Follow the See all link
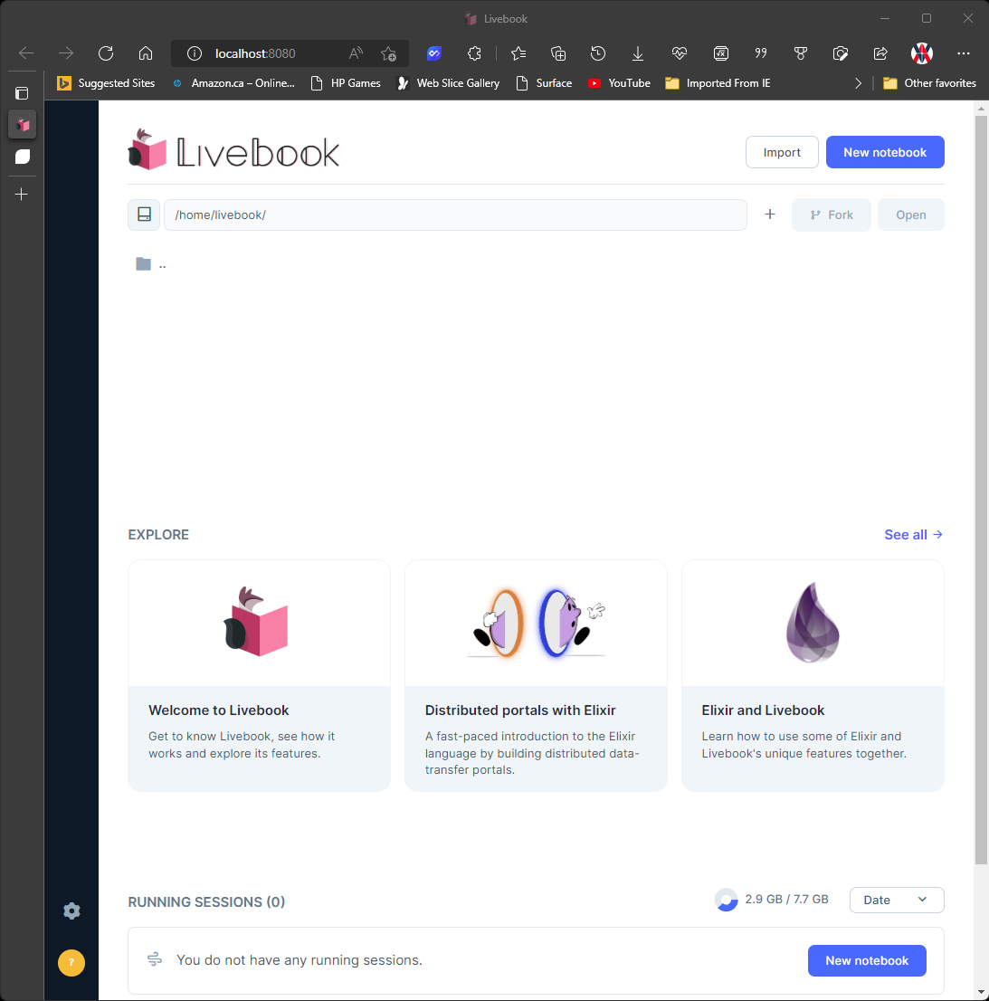 point(914,535)
